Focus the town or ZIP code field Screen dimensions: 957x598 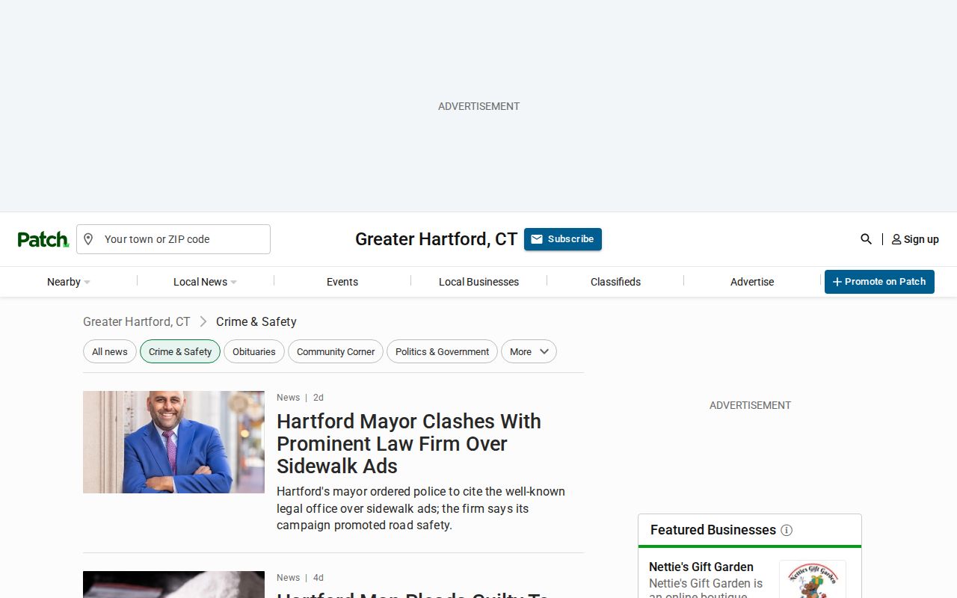[173, 239]
